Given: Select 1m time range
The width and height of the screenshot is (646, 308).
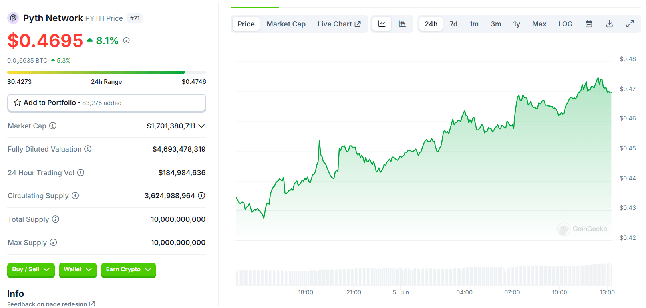Looking at the screenshot, I should tap(474, 24).
